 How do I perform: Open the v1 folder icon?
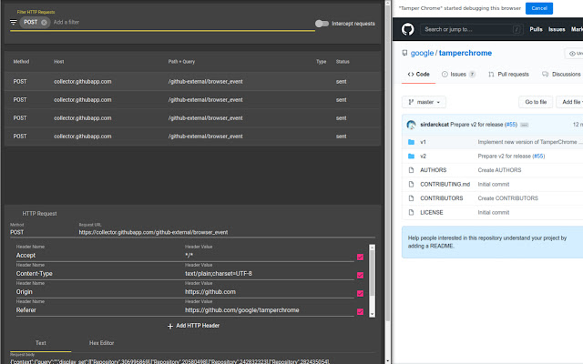(412, 143)
